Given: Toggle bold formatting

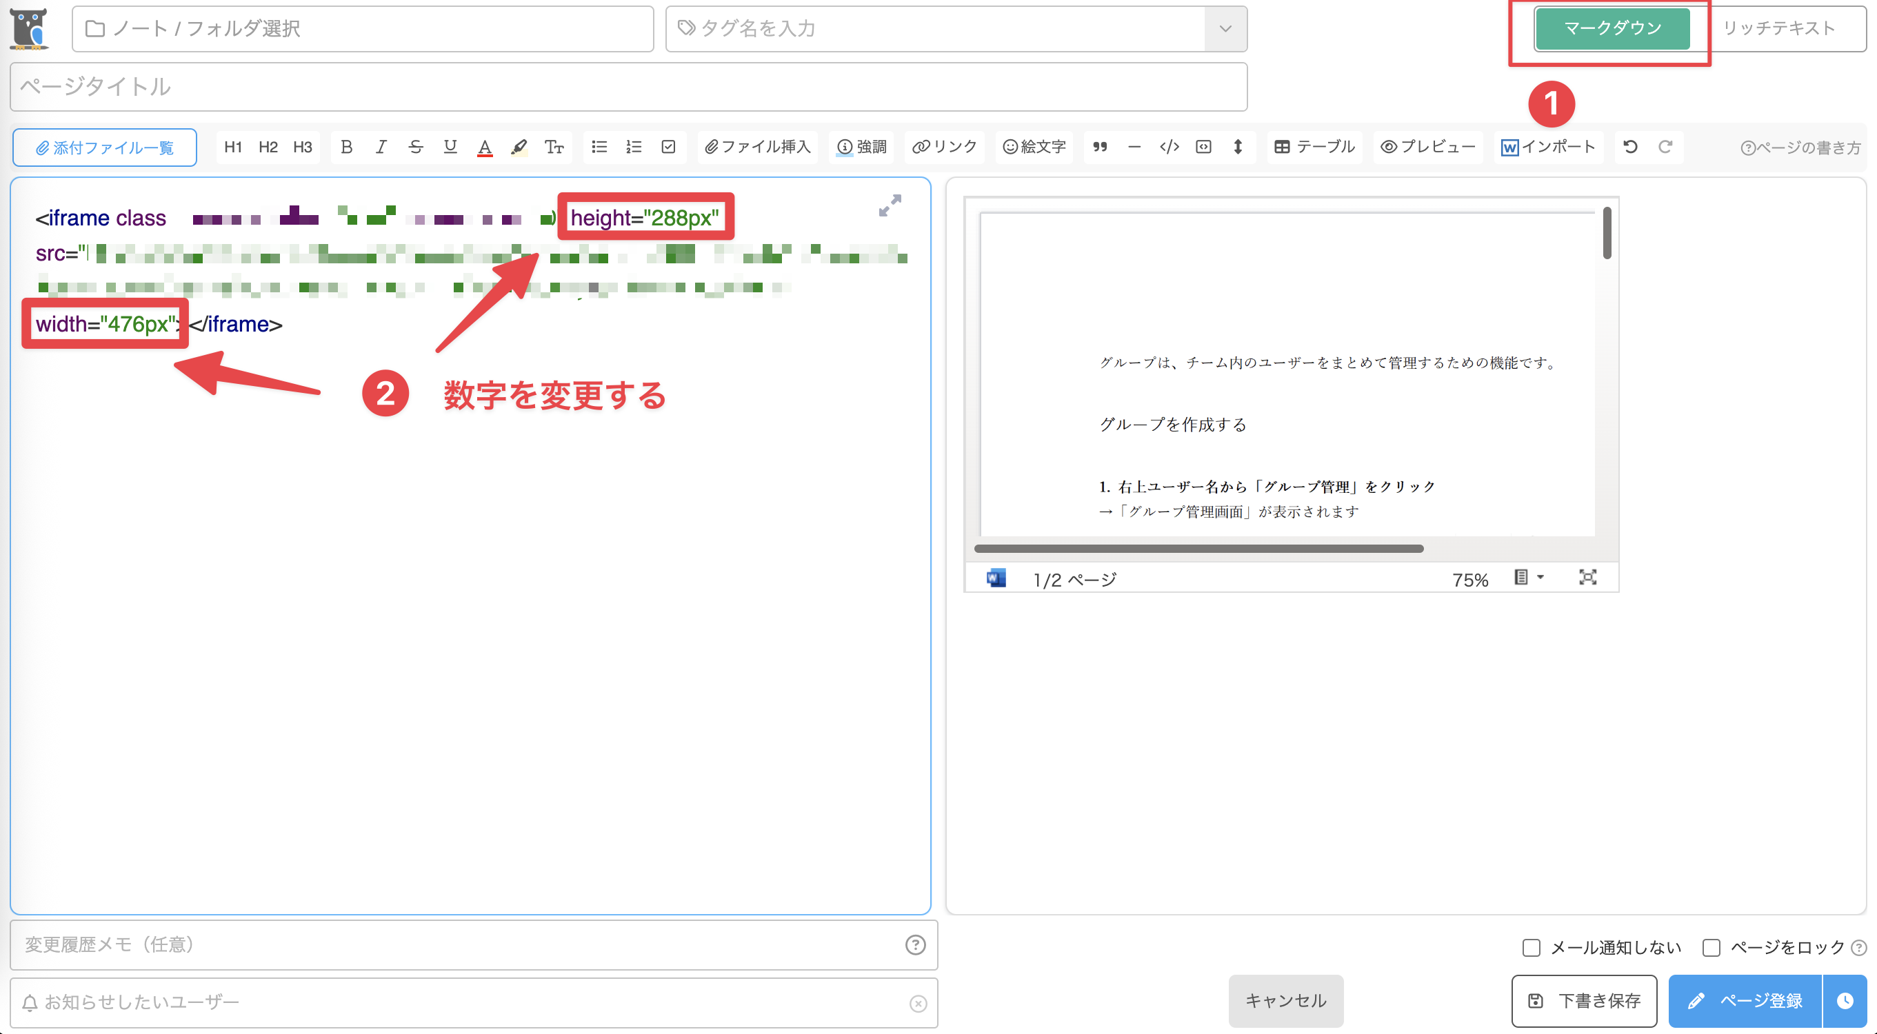Looking at the screenshot, I should coord(346,146).
